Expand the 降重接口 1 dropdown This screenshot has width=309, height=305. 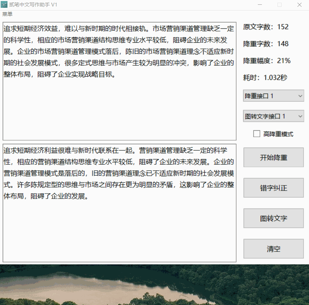point(273,96)
